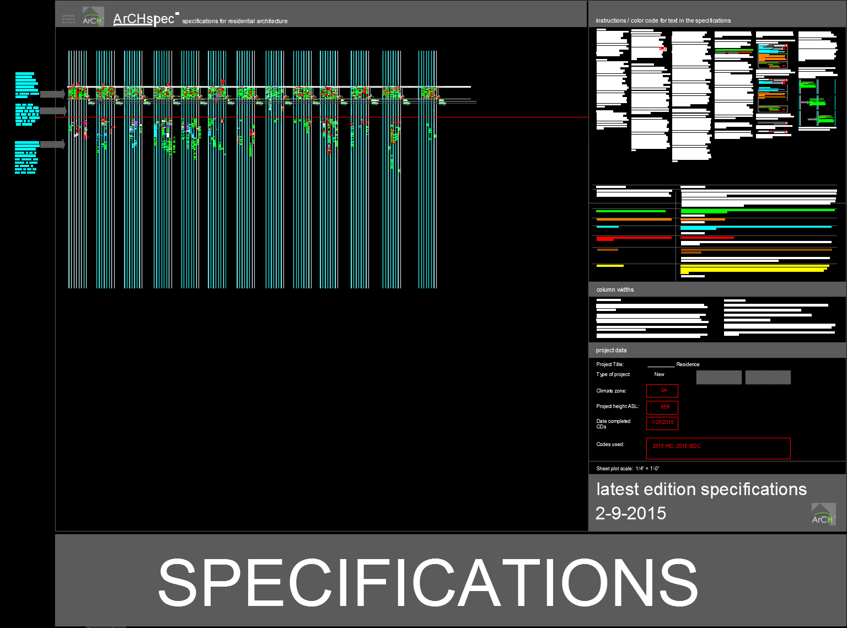The height and width of the screenshot is (628, 847).
Task: Pick the short yellow bar in the color legend
Action: (610, 266)
